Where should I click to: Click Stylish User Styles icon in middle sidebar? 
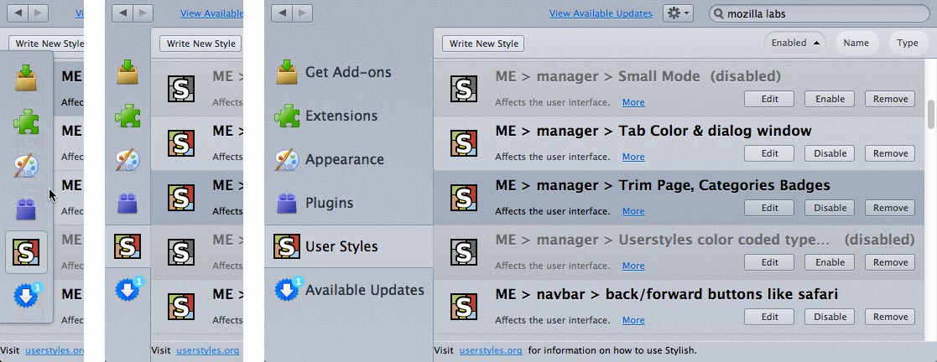click(x=128, y=246)
